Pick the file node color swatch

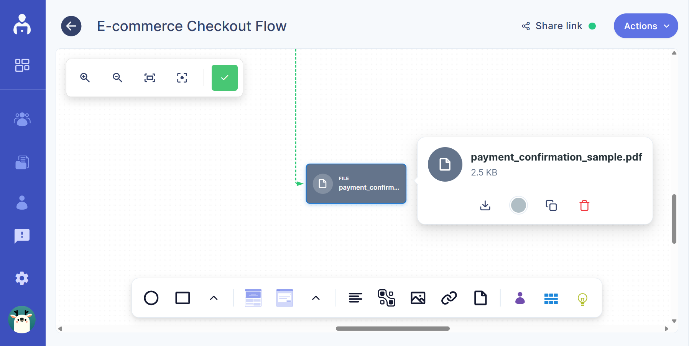click(x=518, y=205)
